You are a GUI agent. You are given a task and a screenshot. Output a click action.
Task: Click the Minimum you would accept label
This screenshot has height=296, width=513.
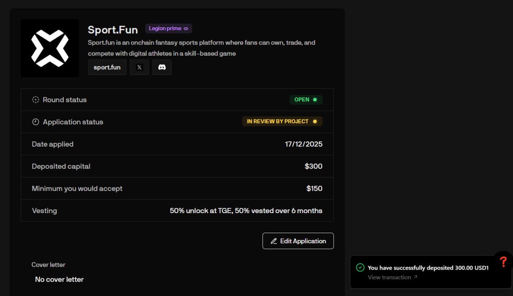pos(77,188)
